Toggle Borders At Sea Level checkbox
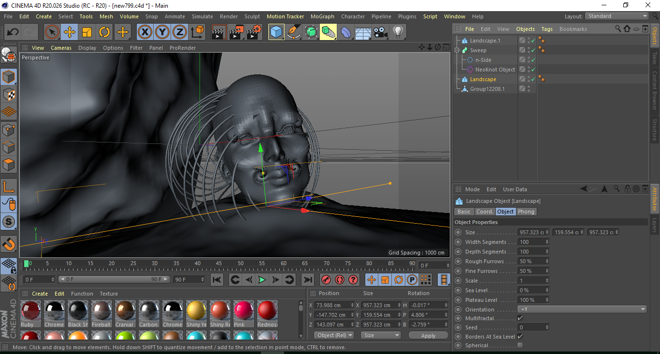This screenshot has height=354, width=660. (x=520, y=336)
